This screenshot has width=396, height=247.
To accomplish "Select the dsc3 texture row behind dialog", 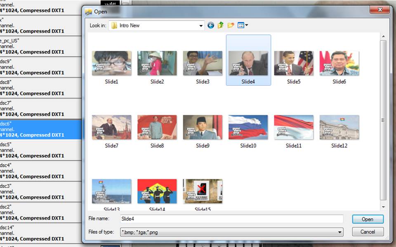I will (x=40, y=191).
